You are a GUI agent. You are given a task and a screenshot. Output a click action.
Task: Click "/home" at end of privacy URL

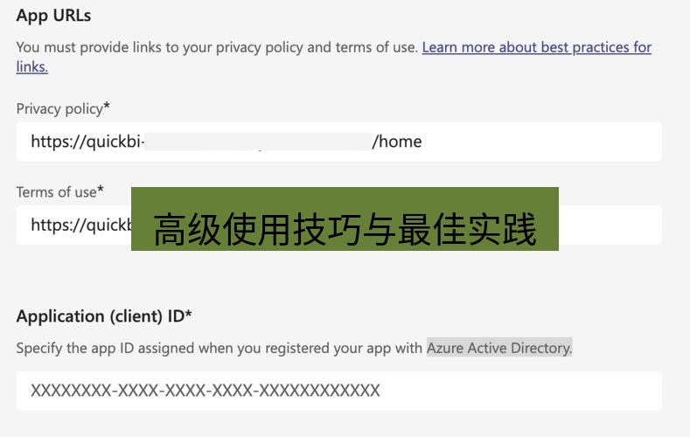[397, 142]
